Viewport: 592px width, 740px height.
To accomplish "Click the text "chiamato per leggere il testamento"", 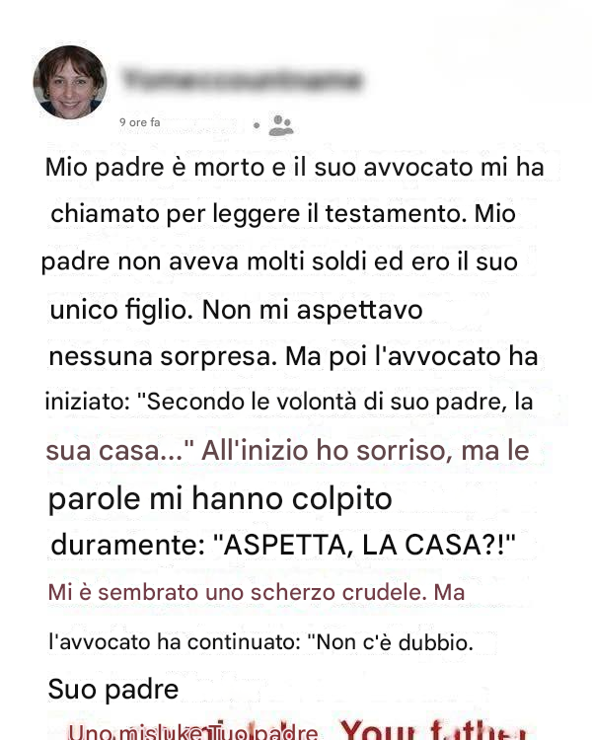I will (255, 214).
